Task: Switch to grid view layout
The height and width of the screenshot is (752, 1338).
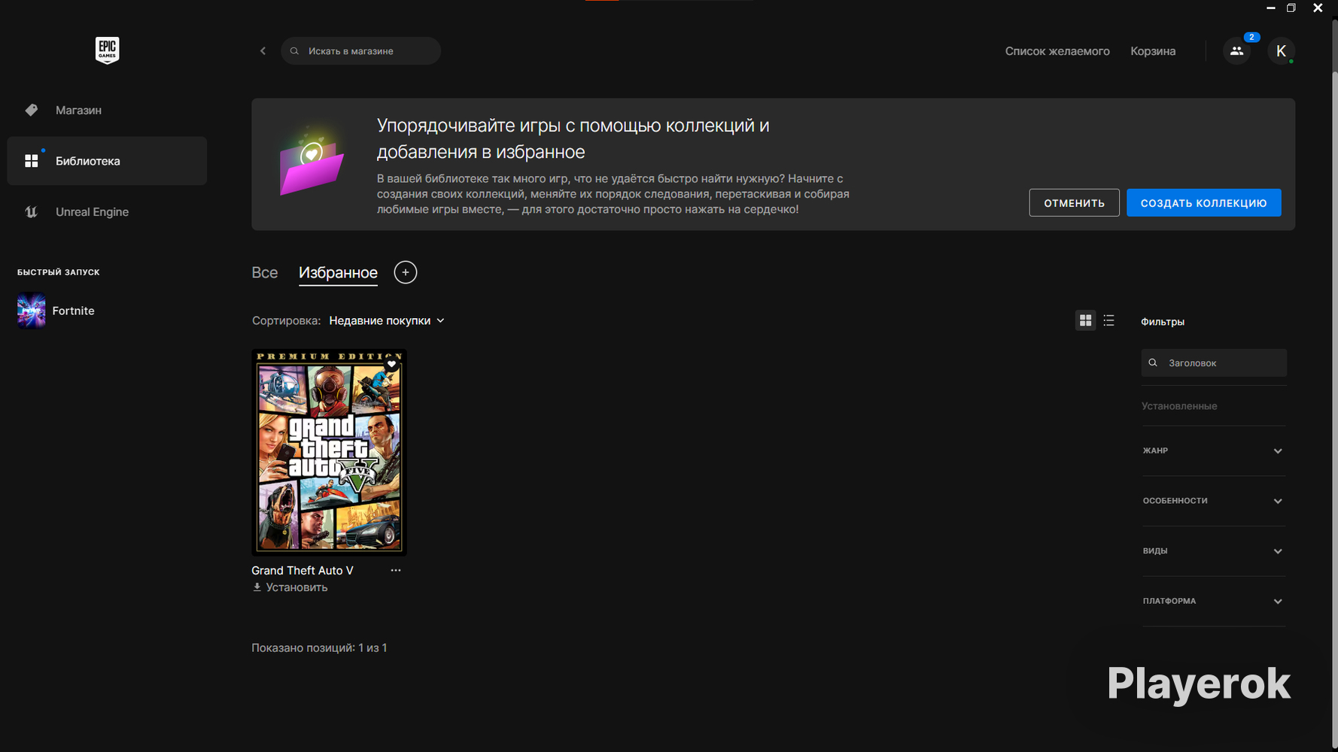Action: coord(1085,320)
